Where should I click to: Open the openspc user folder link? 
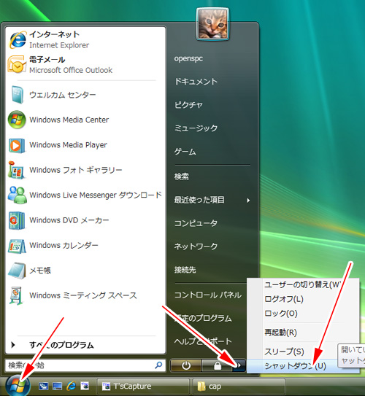click(x=188, y=58)
